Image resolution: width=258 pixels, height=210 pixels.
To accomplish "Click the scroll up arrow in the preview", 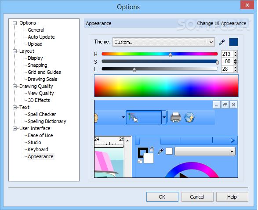I will tap(127, 141).
